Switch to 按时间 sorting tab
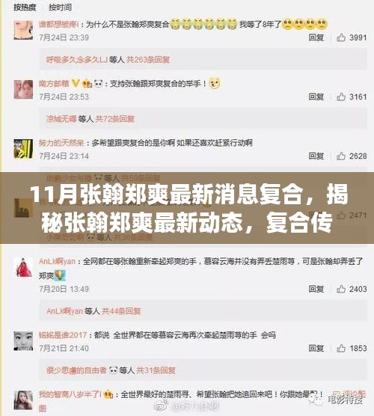This screenshot has width=374, height=416. 60,7
